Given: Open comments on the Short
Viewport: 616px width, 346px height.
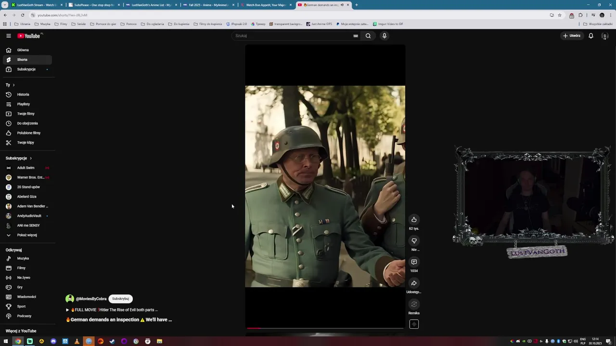Looking at the screenshot, I should [x=414, y=262].
